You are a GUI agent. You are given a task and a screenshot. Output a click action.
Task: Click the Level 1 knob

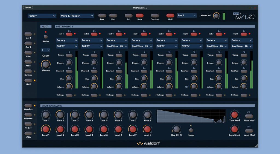point(46,129)
